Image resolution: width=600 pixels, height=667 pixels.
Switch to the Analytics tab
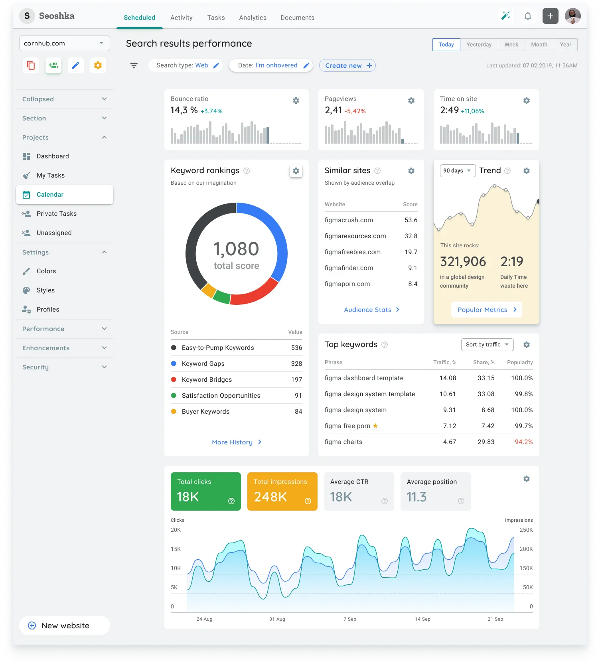[x=253, y=18]
